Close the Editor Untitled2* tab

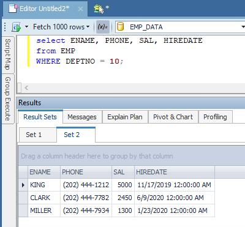pos(80,9)
